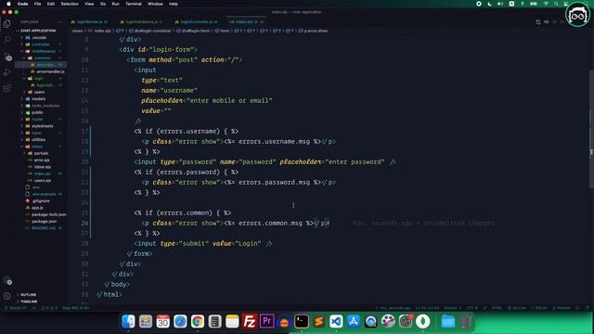
Task: Expand the users folder under middlewares
Action: click(x=39, y=92)
